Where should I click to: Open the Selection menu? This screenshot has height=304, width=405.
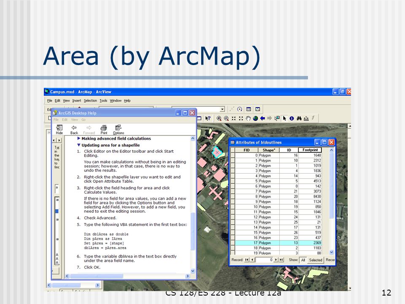(x=90, y=100)
